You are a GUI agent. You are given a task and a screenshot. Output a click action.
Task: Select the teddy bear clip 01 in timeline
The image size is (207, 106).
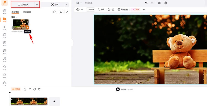(x=29, y=101)
